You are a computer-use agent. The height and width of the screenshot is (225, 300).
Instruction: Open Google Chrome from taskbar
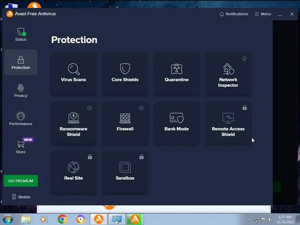(x=62, y=219)
